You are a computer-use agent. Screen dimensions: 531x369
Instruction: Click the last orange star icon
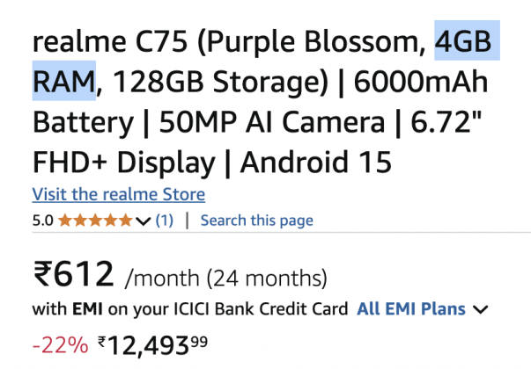125,221
